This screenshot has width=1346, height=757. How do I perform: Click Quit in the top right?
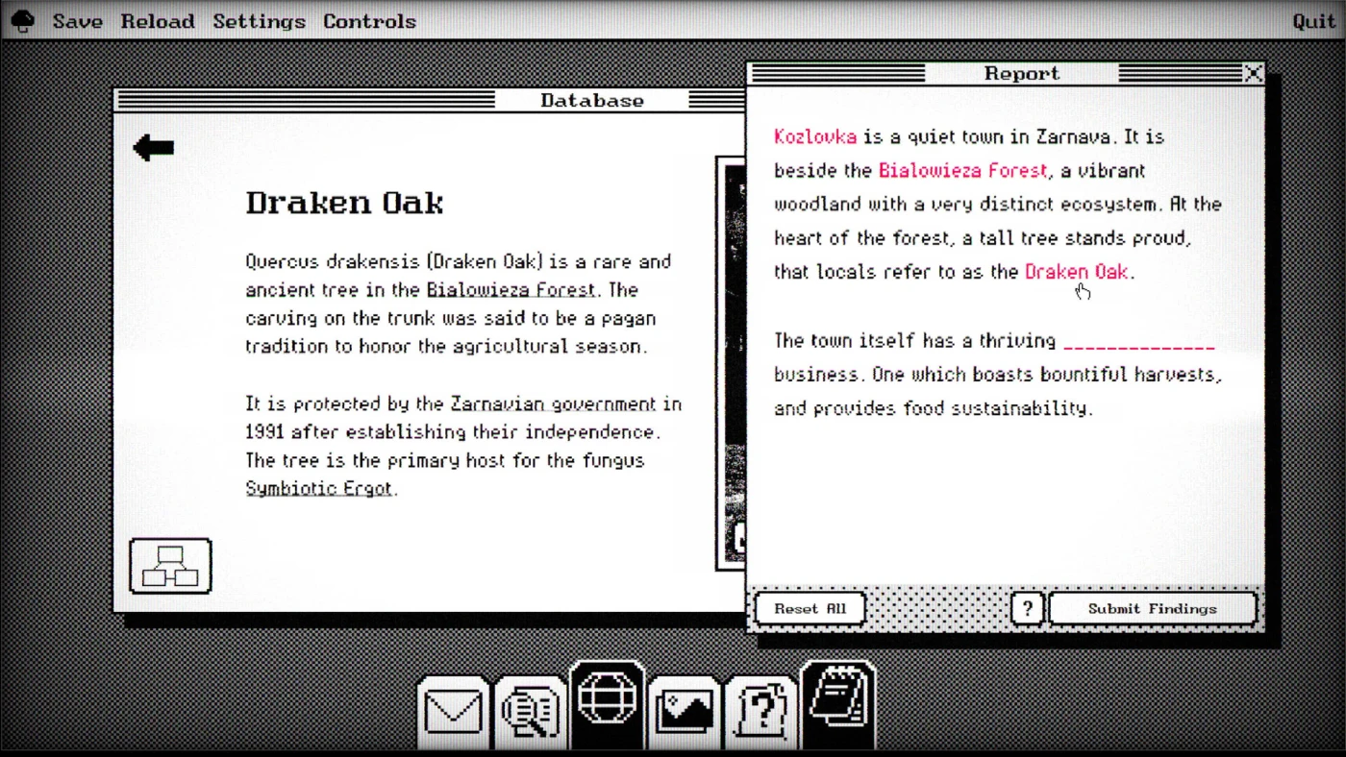tap(1313, 21)
